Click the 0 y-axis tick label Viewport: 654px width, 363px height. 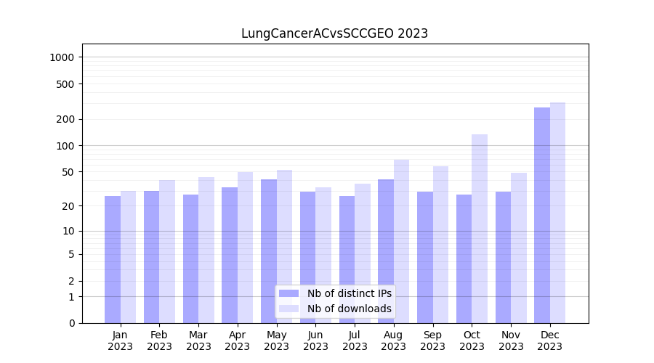click(x=72, y=323)
